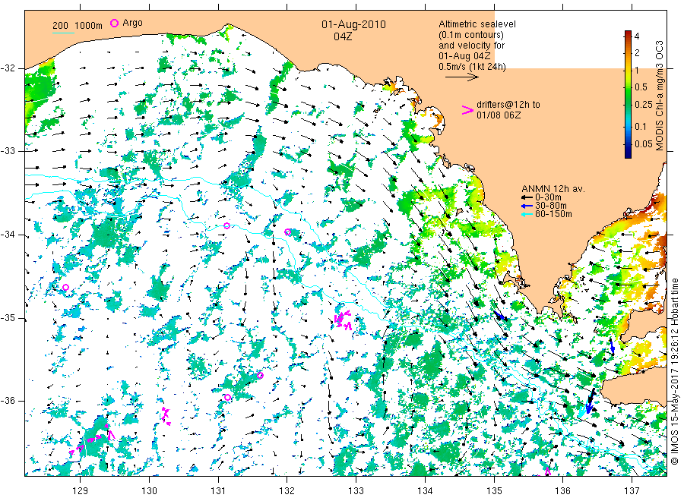Click the blue 30-80m ANMN legend arrow

coord(527,206)
